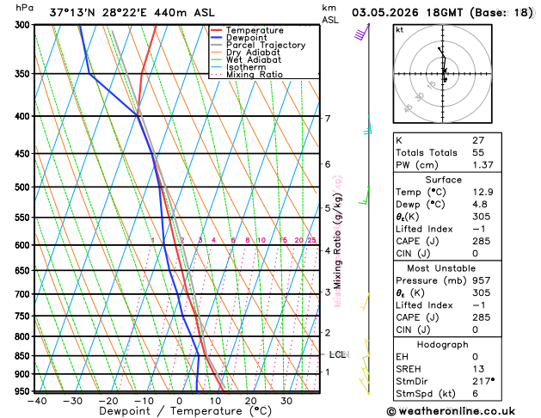Click the '-40' temperature axis tick
This screenshot has width=541, height=418.
pos(37,401)
